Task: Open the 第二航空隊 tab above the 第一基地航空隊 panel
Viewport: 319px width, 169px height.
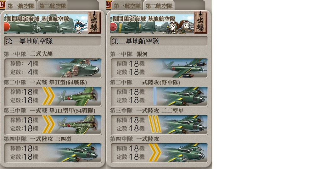Action: 53,5
